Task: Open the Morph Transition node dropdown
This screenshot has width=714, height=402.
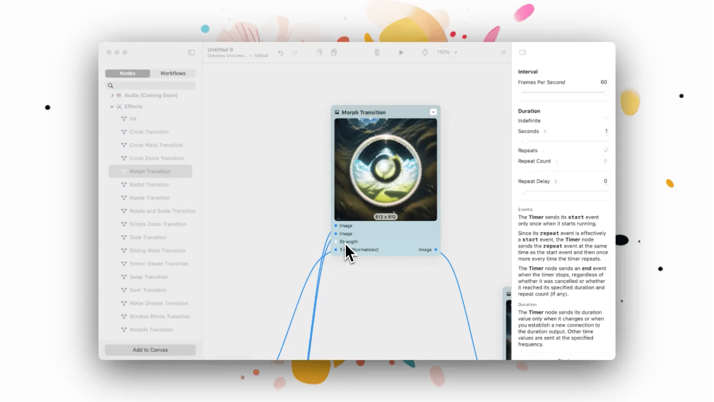Action: point(433,112)
